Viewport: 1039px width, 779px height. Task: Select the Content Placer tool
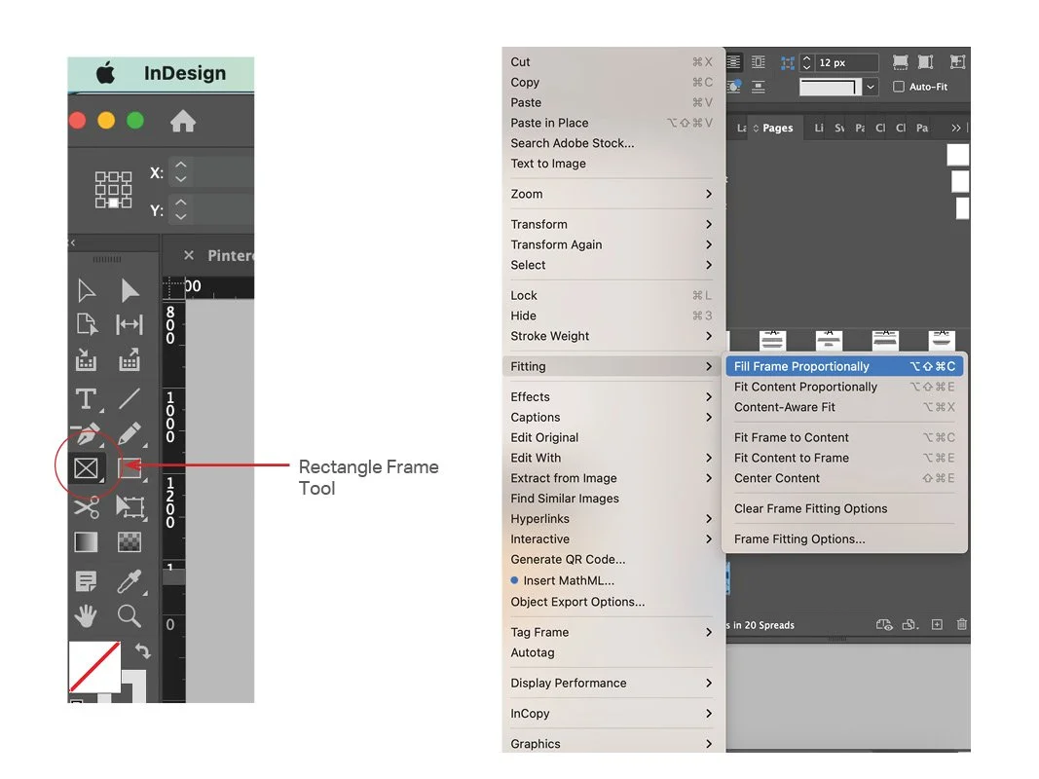(130, 359)
